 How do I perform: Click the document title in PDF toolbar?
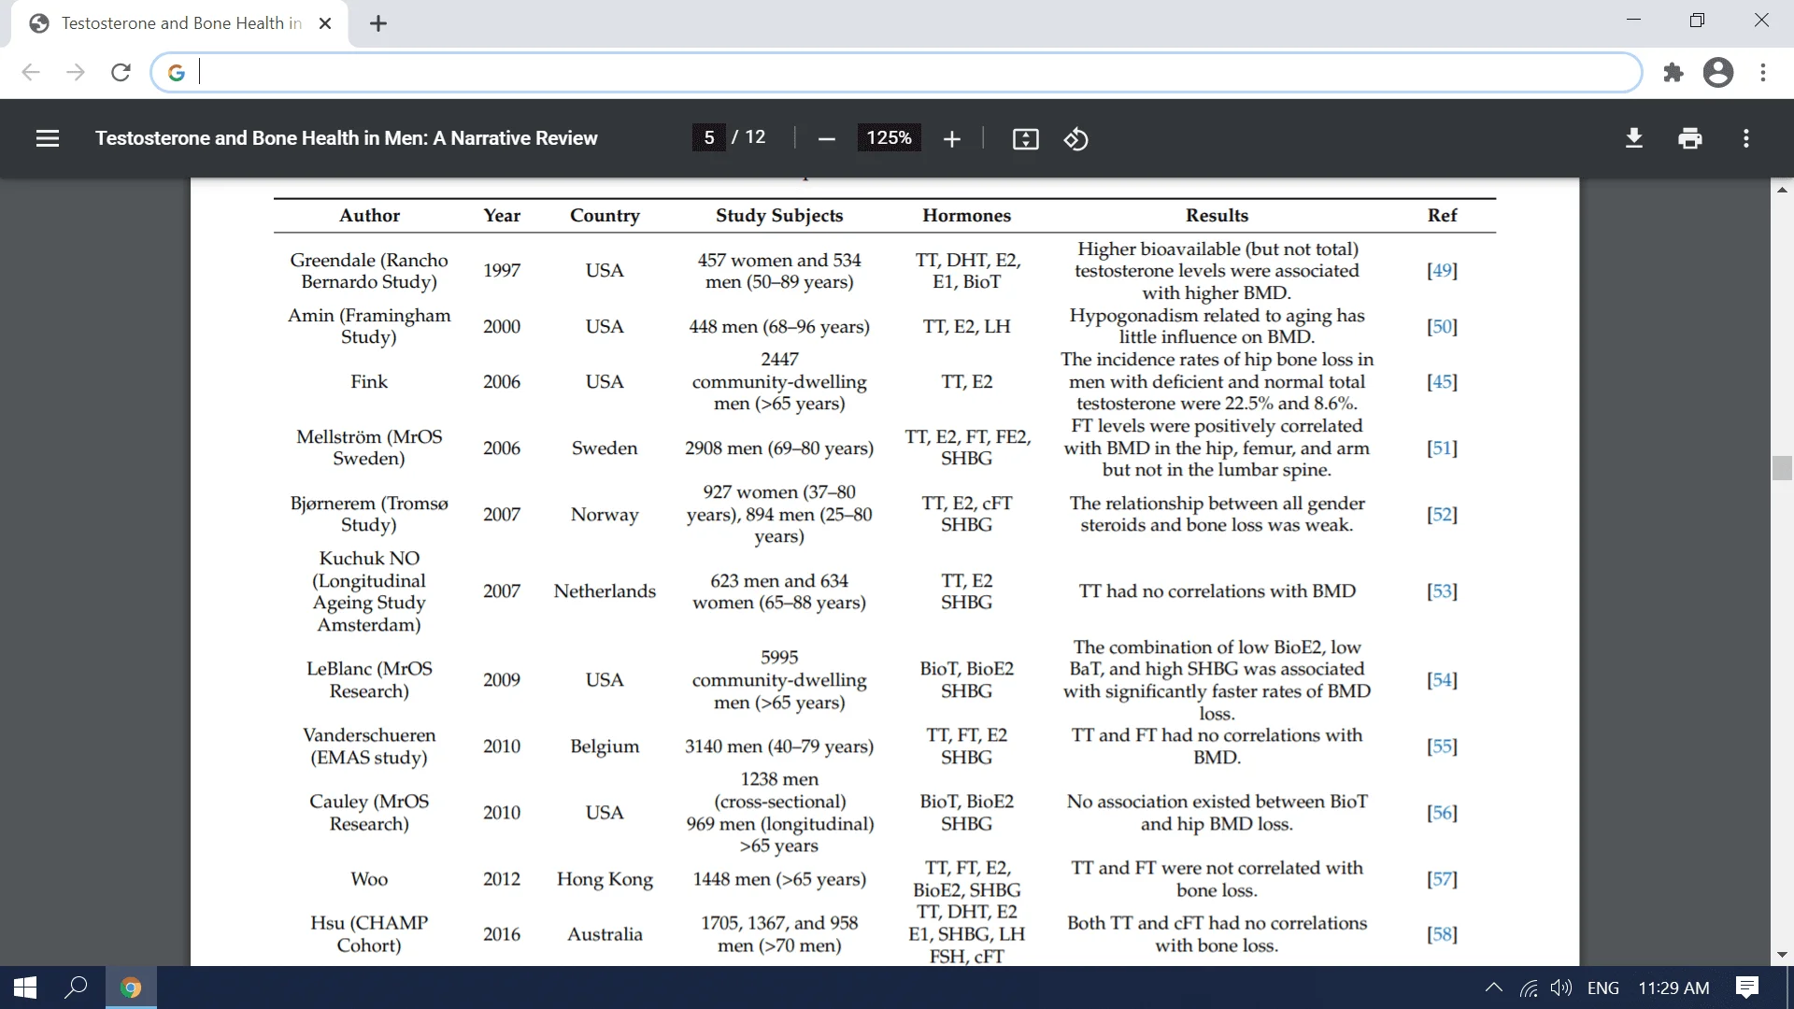point(346,138)
